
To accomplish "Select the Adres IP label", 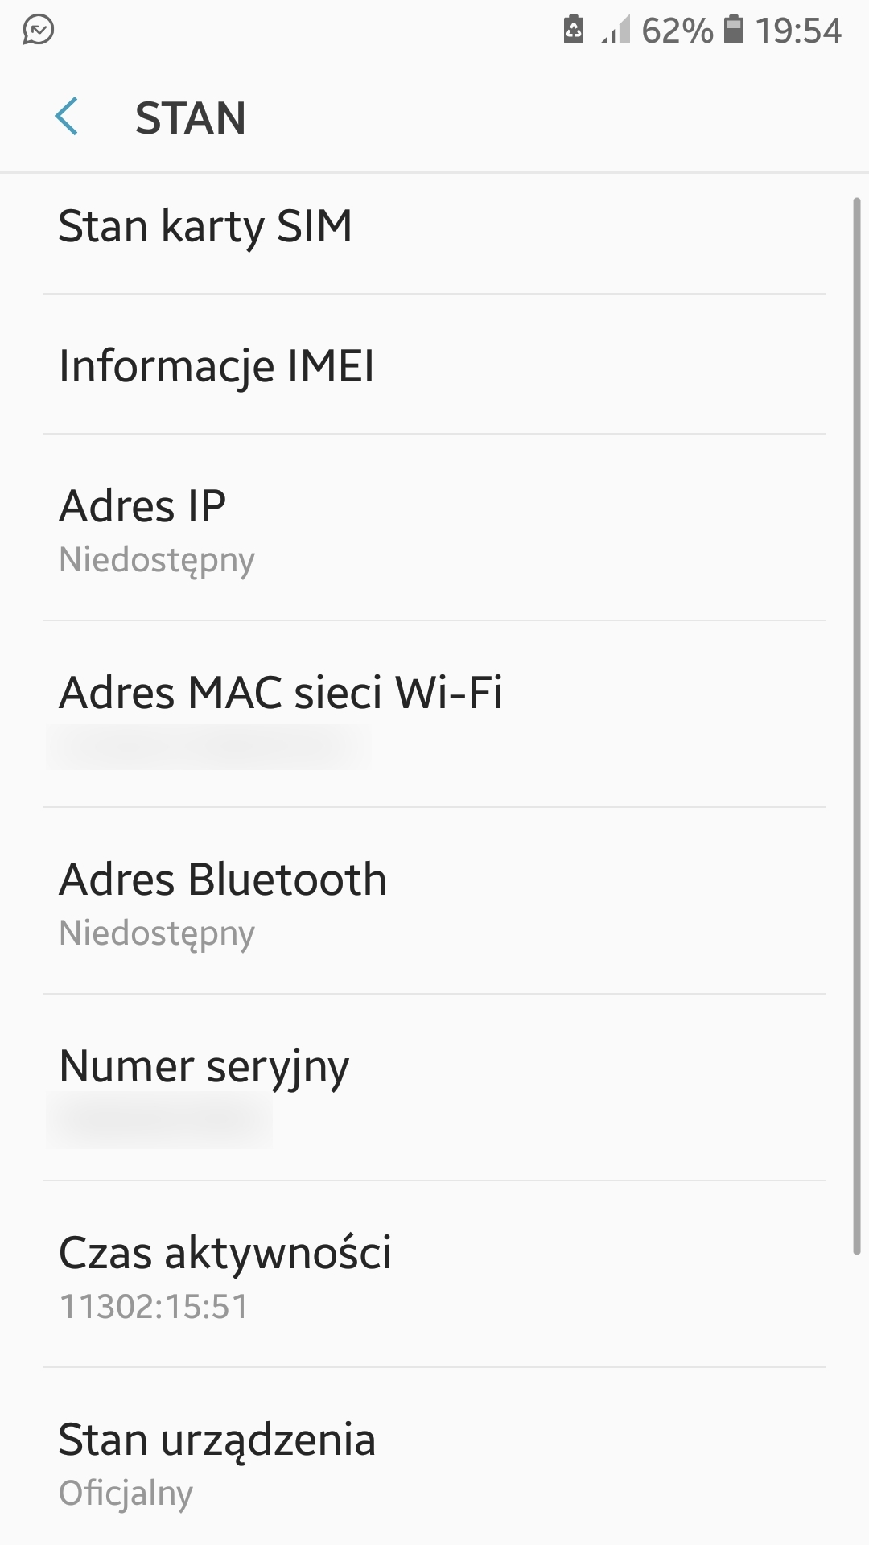I will coord(142,506).
